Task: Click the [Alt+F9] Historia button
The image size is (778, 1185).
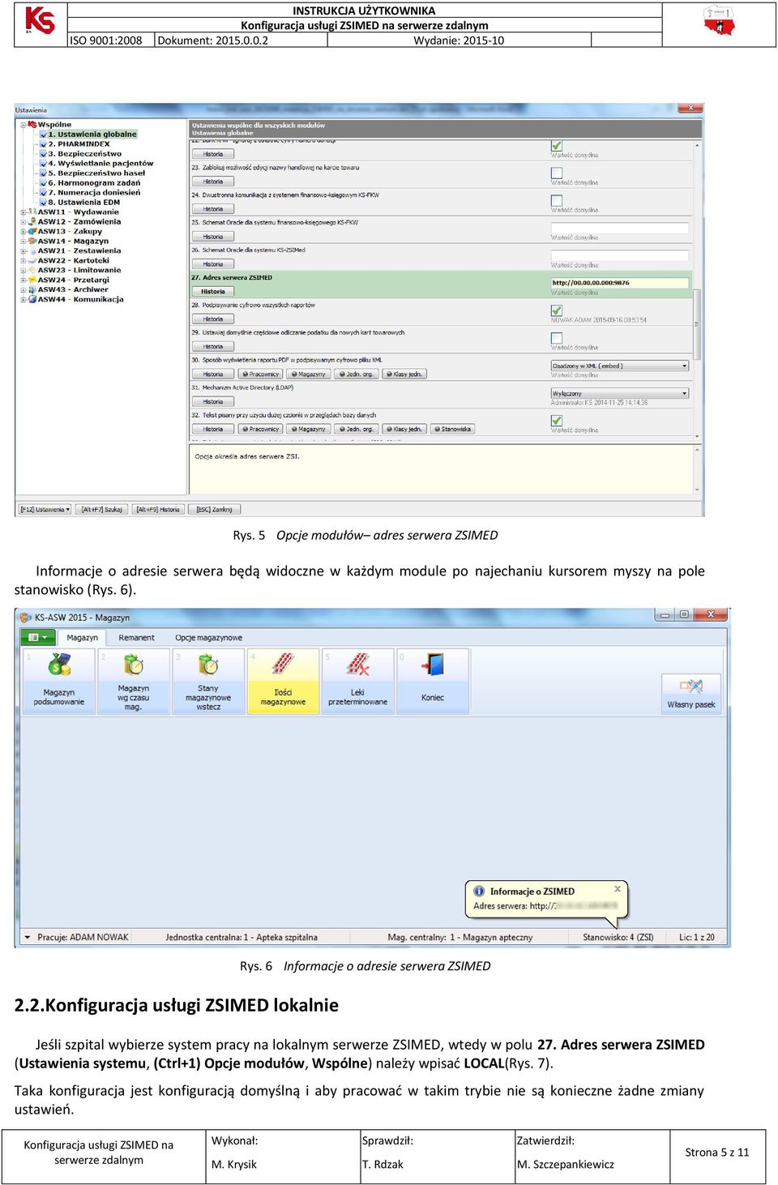Action: [x=158, y=509]
